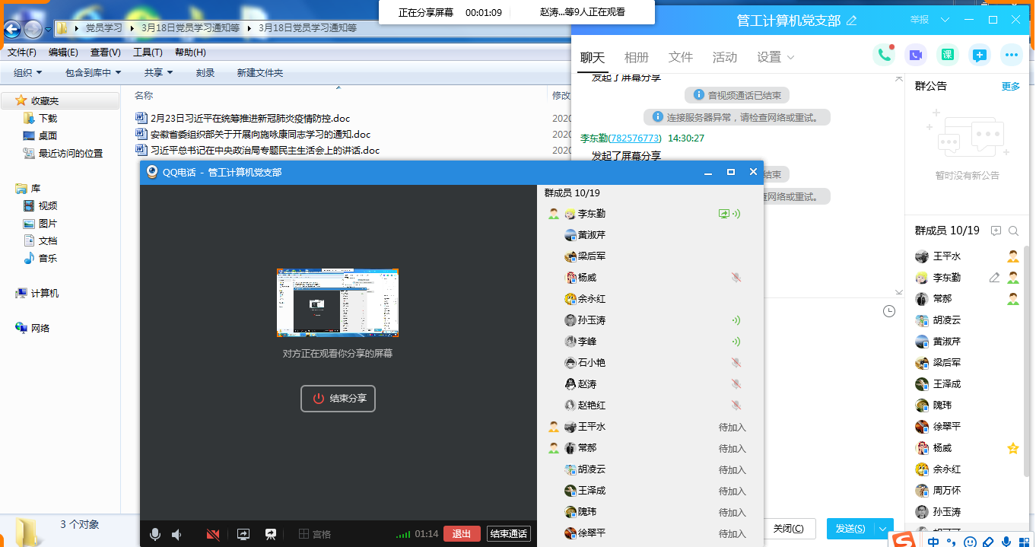The image size is (1036, 547).
Task: Expand 包含到库中 dropdown in Explorer
Action: (93, 73)
